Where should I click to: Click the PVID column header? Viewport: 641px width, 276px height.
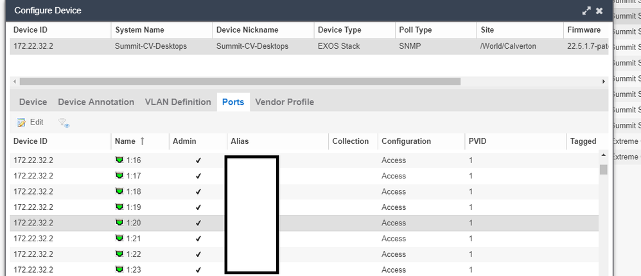tap(477, 141)
